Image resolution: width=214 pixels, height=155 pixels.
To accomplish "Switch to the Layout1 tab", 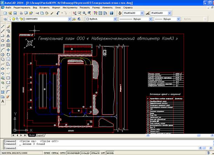I will [x=40, y=135].
